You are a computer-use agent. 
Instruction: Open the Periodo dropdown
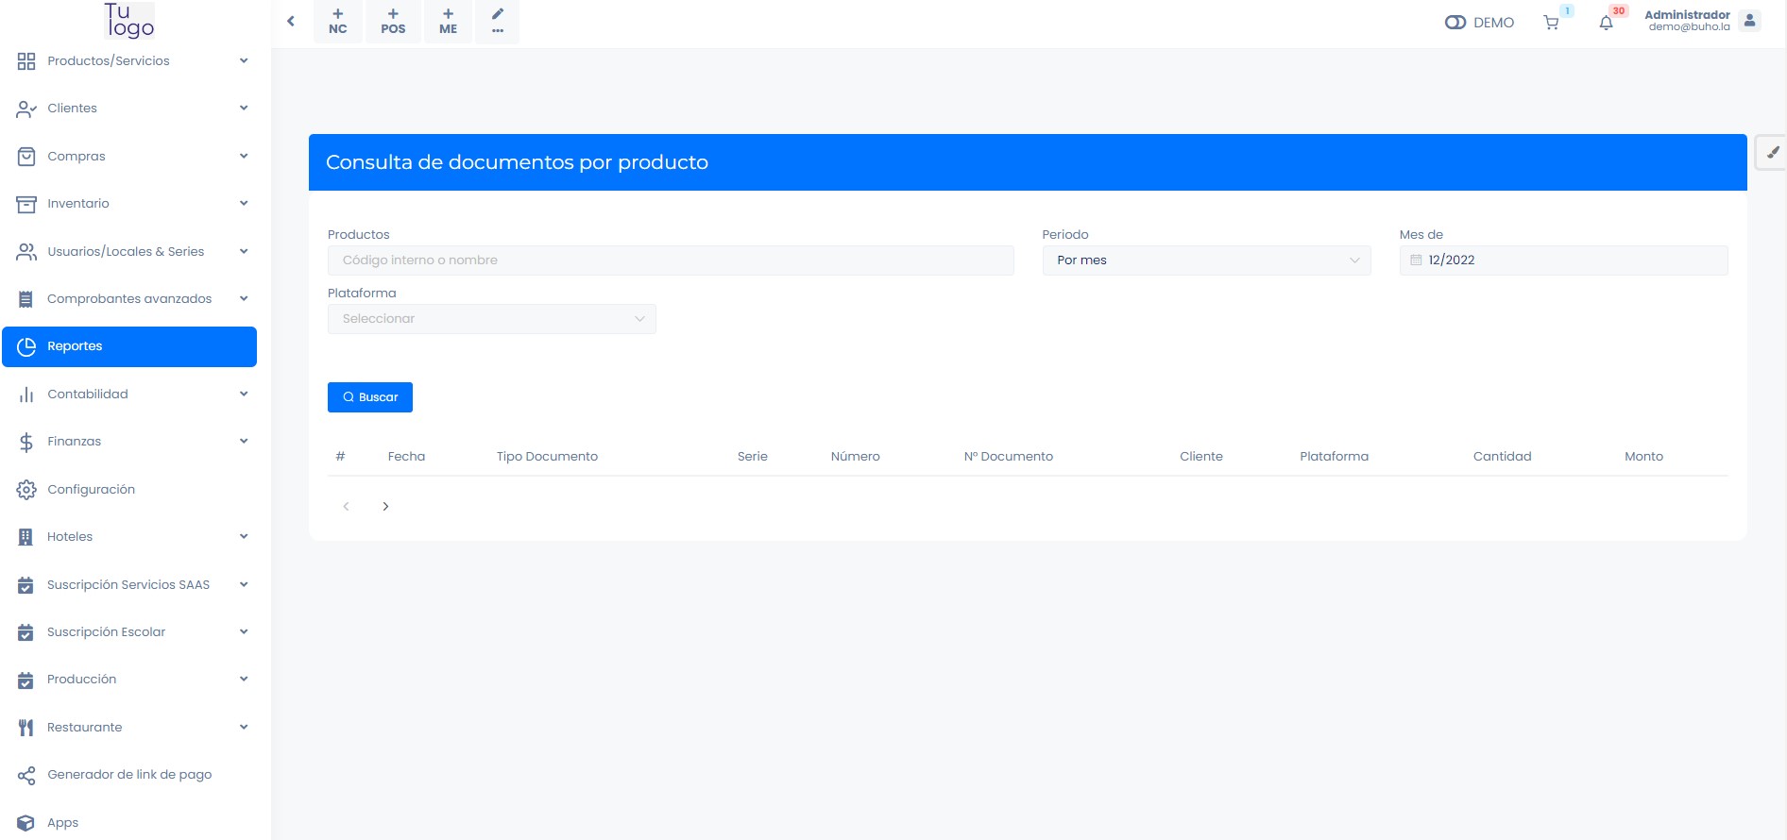(x=1206, y=260)
